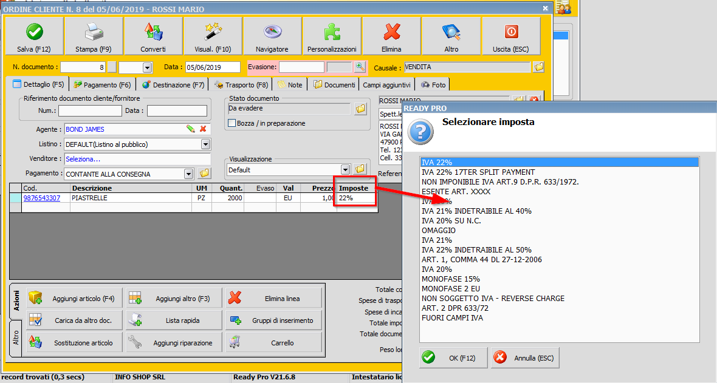Click the magnifier icon next to Evasione
Image resolution: width=717 pixels, height=383 pixels.
tap(360, 67)
